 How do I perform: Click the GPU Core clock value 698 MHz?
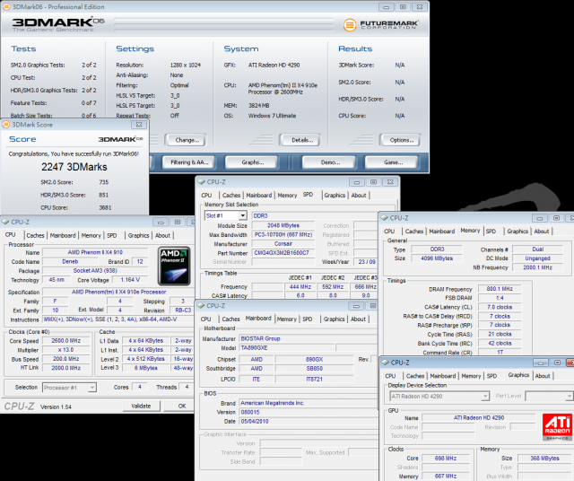point(446,458)
